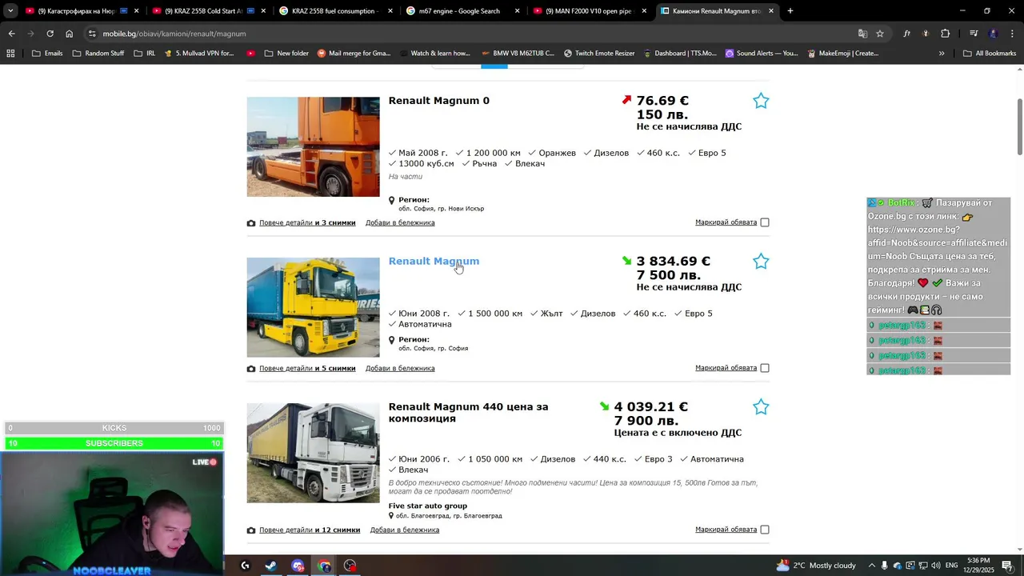This screenshot has height=576, width=1024.
Task: Mark the Renault Magnum 0 listing checkbox
Action: point(765,222)
